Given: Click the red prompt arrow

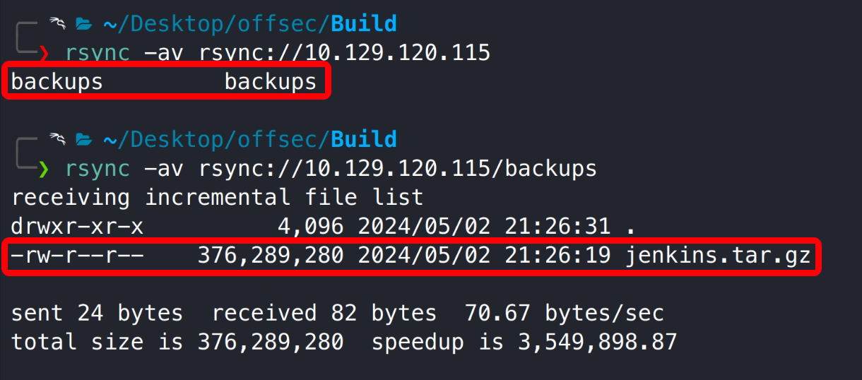Looking at the screenshot, I should (x=44, y=53).
